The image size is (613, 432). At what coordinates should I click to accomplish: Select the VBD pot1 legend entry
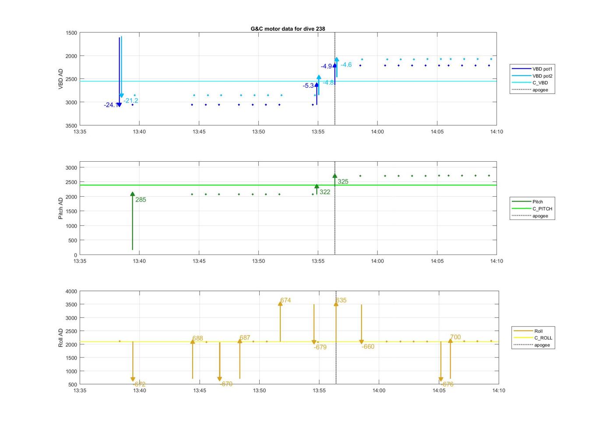tap(532, 69)
